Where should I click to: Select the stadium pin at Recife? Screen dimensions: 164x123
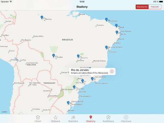tap(117, 32)
